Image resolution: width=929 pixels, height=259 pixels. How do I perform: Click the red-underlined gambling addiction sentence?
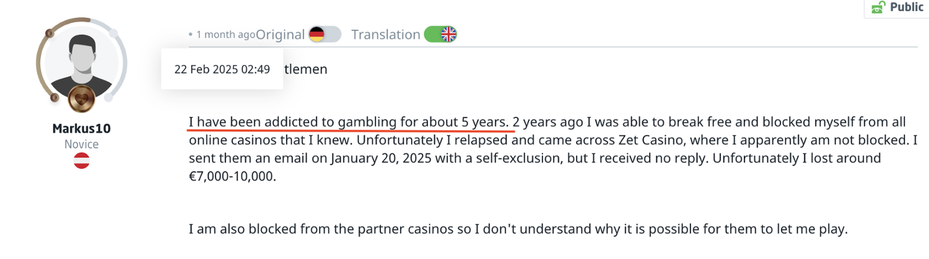point(349,121)
